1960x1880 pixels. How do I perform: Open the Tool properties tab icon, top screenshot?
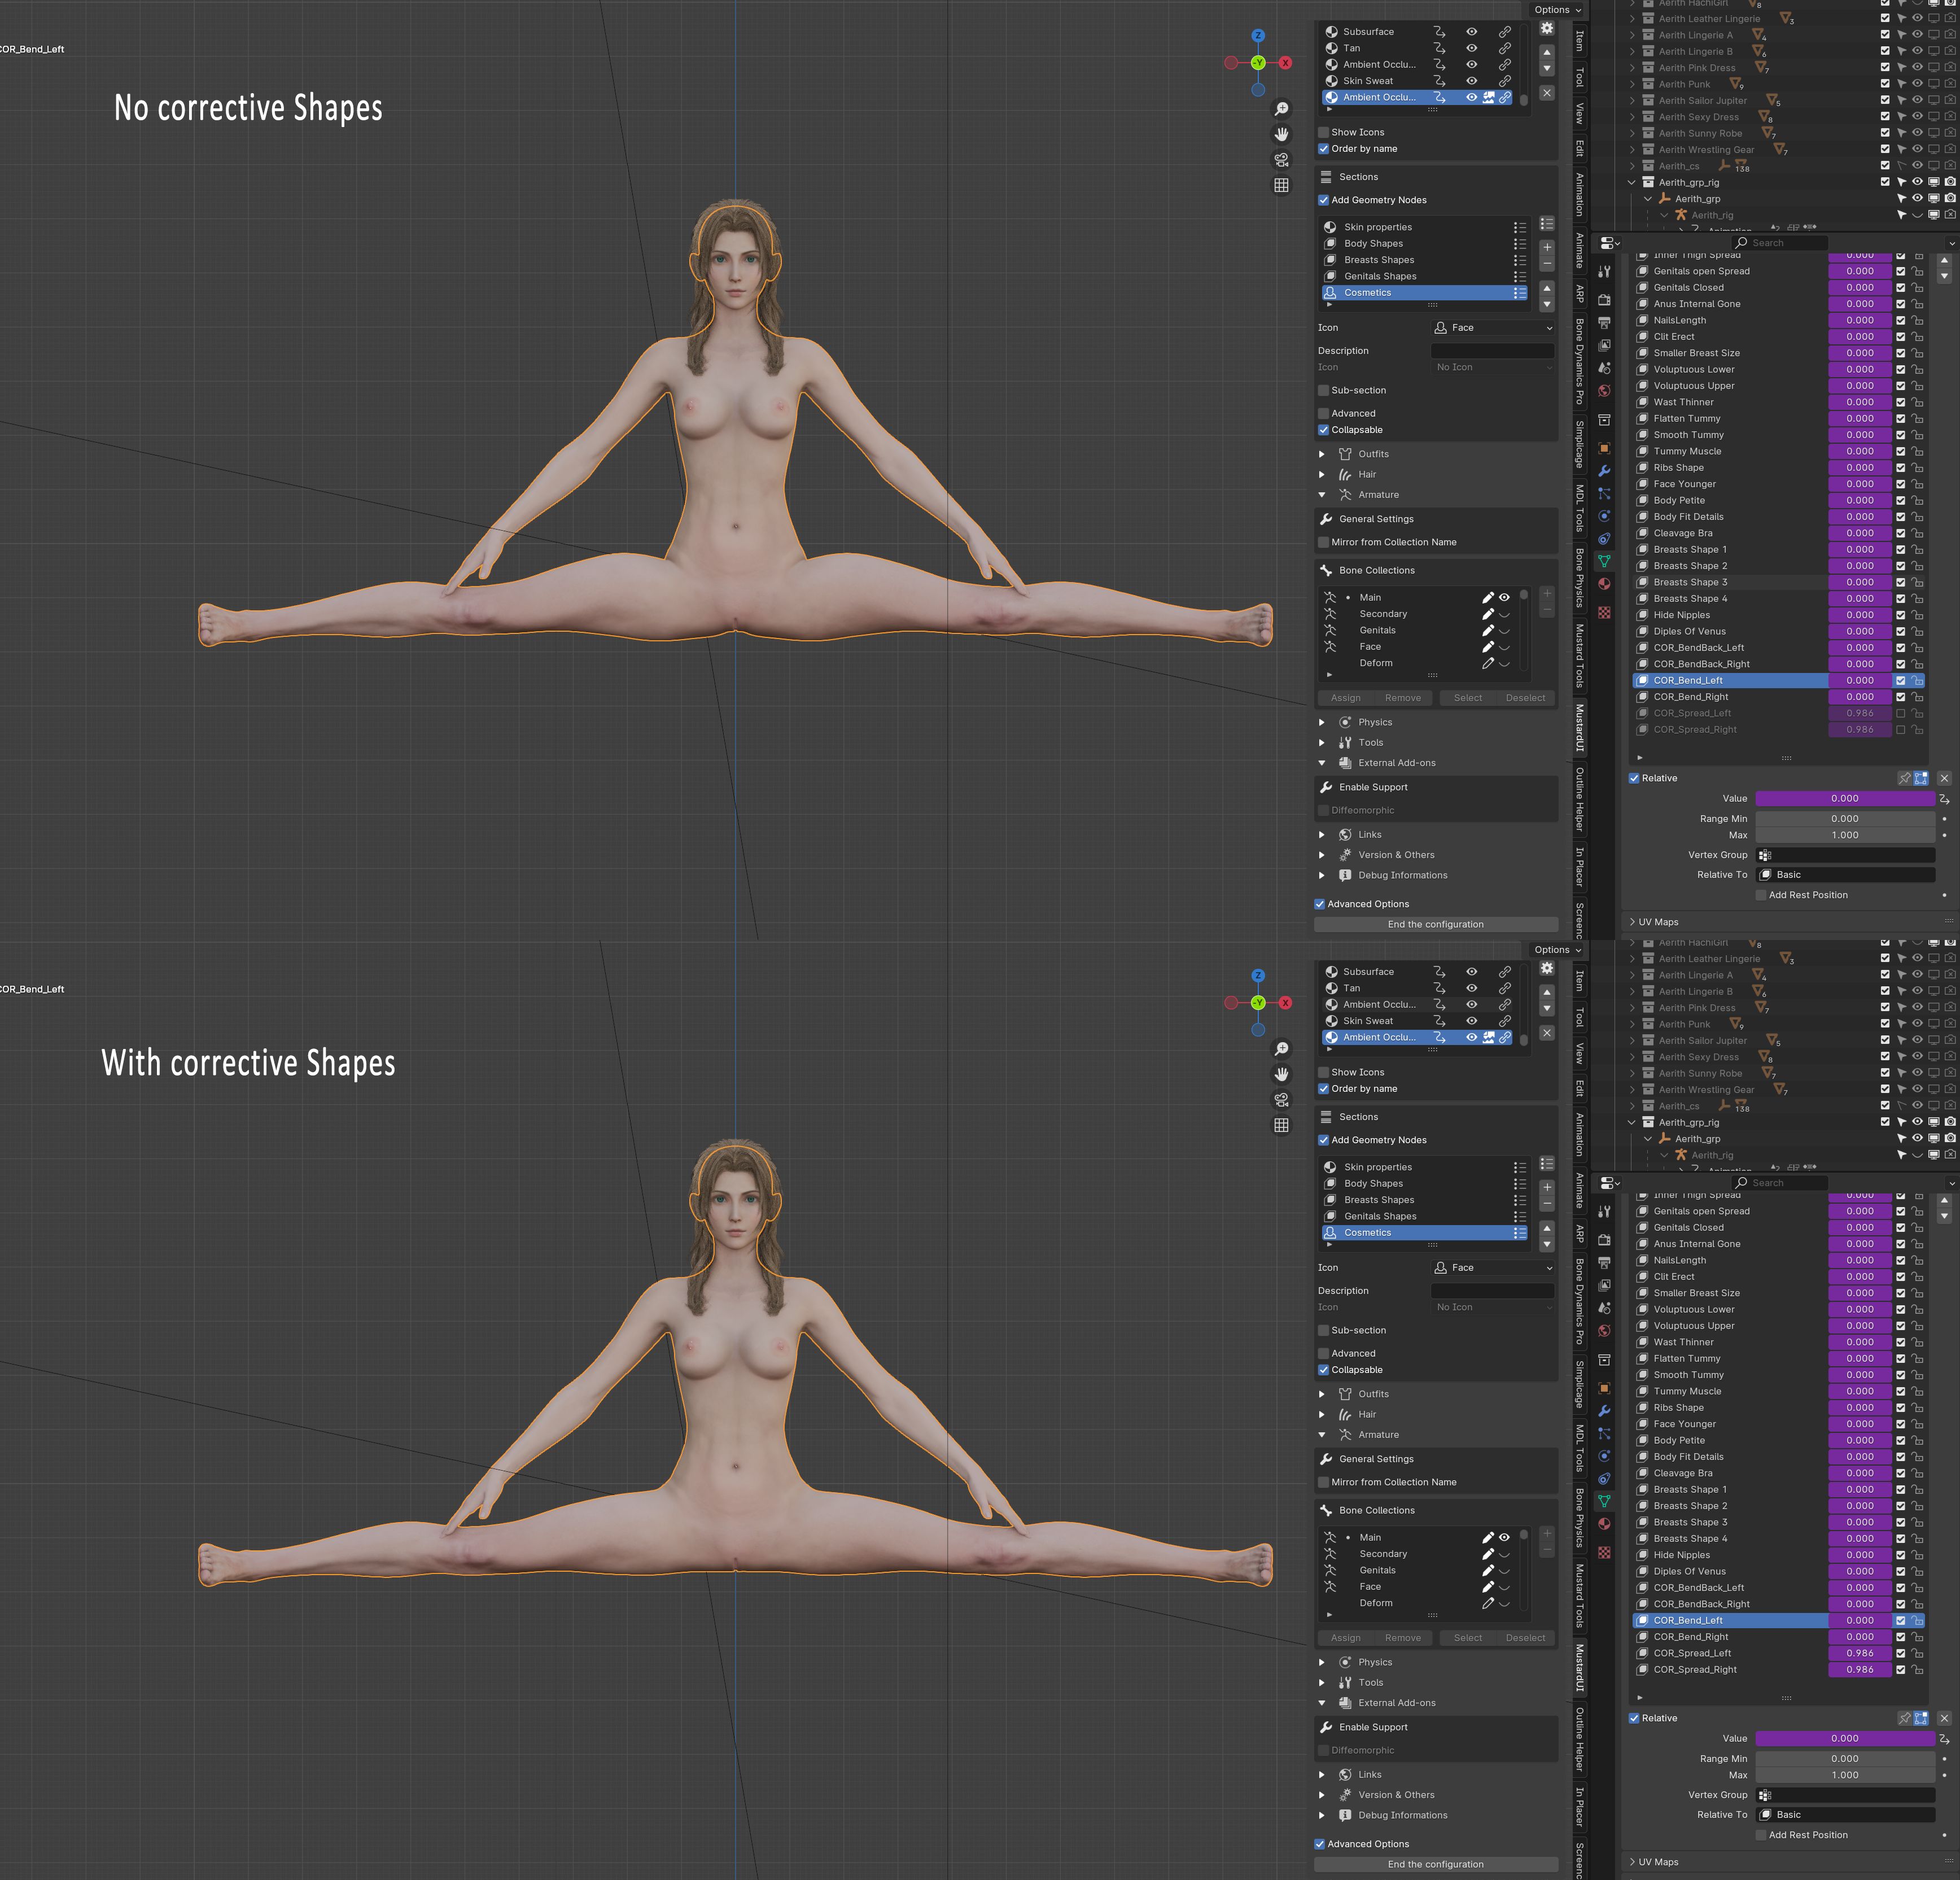point(1604,272)
